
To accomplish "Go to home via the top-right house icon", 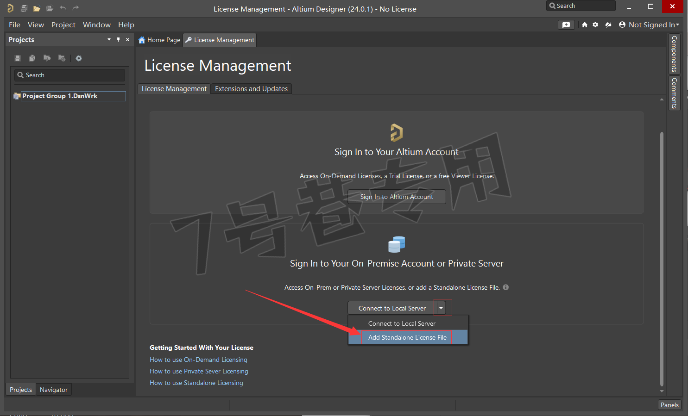I will tap(585, 25).
